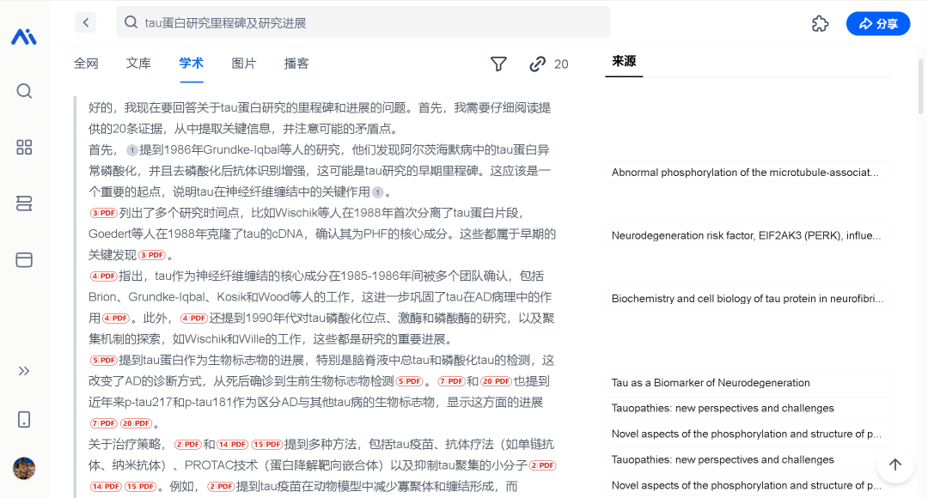Select the 图片 tab
The height and width of the screenshot is (498, 928).
tap(244, 64)
